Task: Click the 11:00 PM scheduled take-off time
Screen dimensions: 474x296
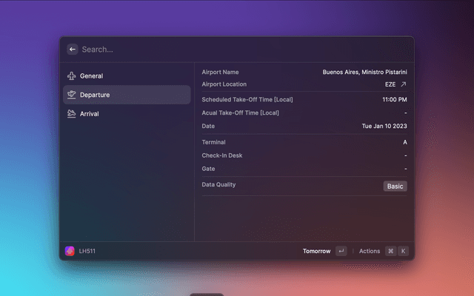Action: point(394,99)
